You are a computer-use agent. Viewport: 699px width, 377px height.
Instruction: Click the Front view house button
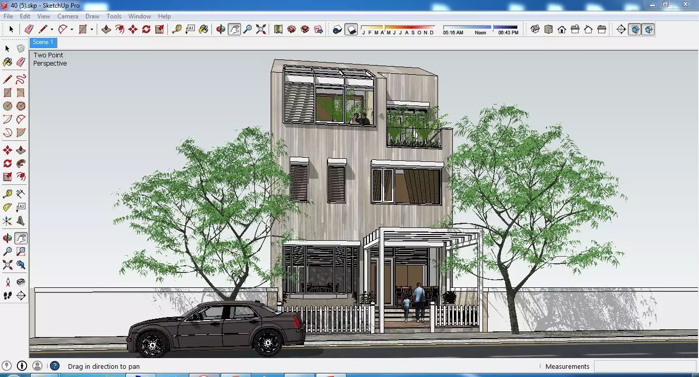click(562, 29)
